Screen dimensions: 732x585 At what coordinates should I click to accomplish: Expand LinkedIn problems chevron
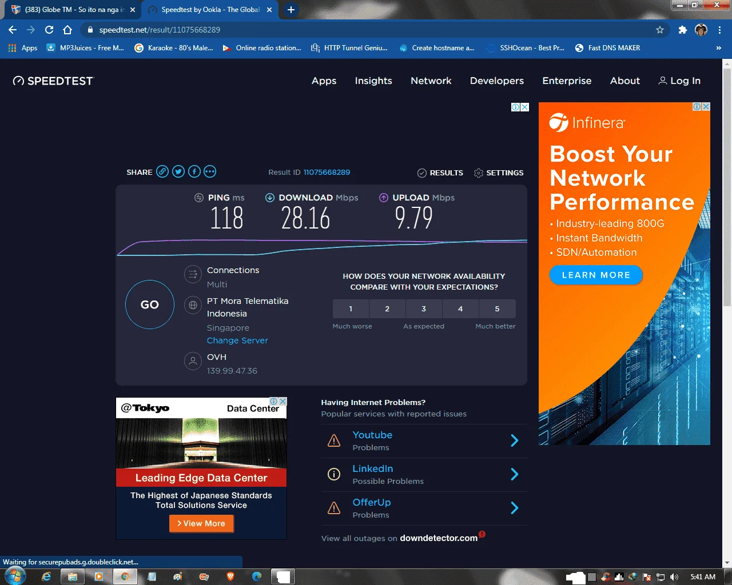[x=514, y=474]
